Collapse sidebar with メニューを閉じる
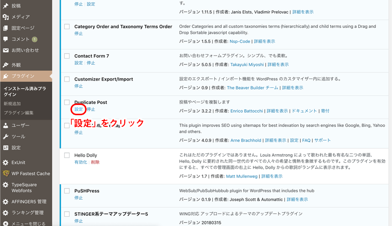This screenshot has width=392, height=226. [28, 224]
